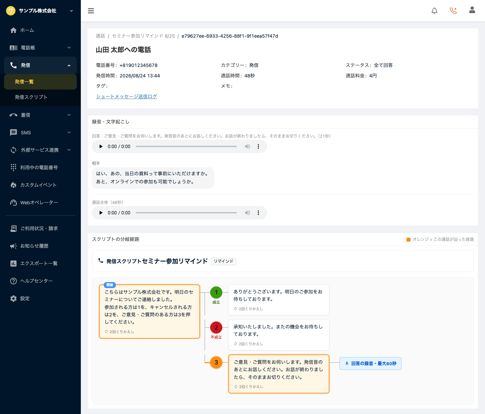Mute the 通話全体 recording audio
The image size is (485, 414).
click(248, 213)
